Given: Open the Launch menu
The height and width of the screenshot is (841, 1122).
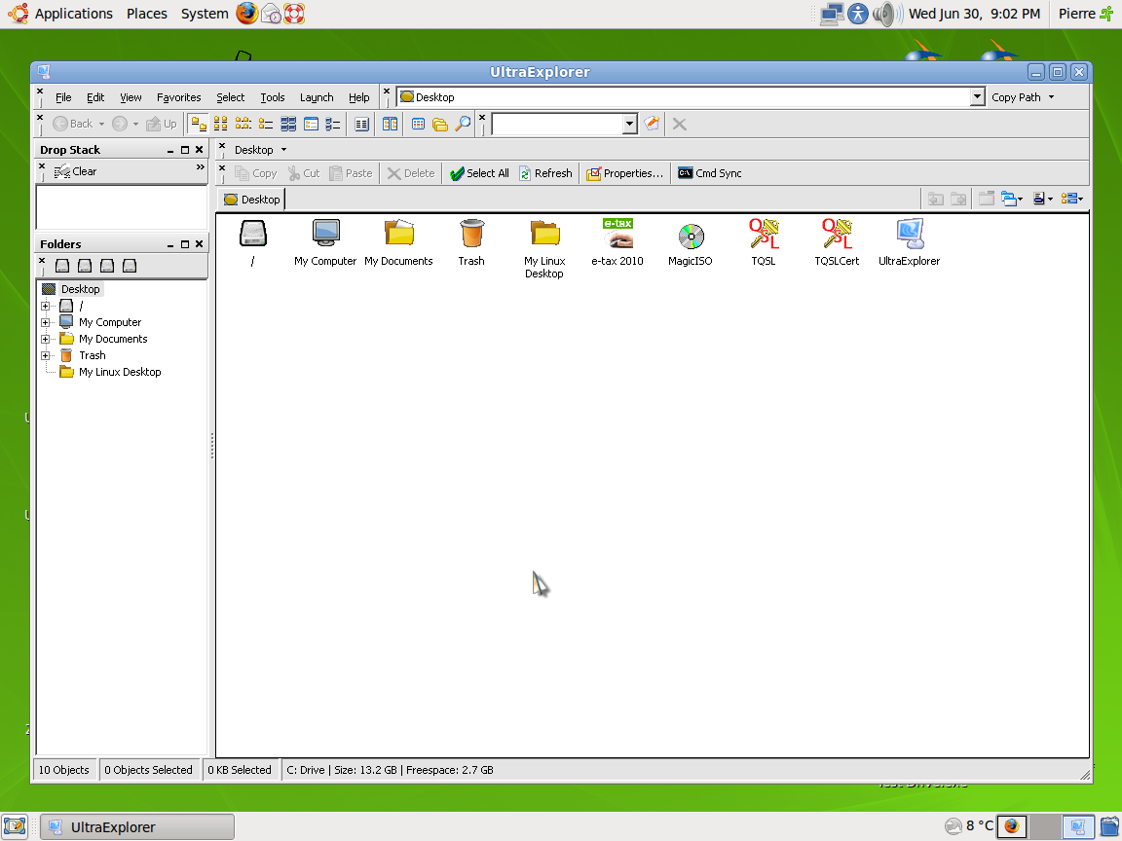Looking at the screenshot, I should [317, 97].
